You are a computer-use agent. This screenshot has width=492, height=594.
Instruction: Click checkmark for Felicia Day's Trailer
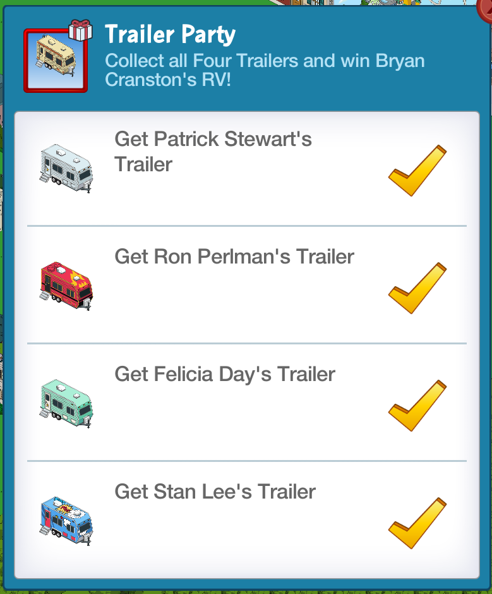[x=417, y=406]
